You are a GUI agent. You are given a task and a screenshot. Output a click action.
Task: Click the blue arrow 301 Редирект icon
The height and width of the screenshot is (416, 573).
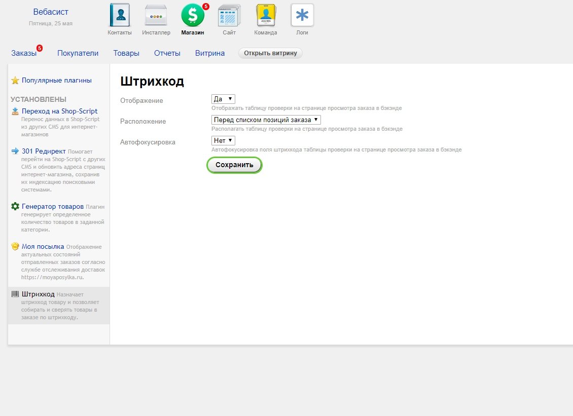pyautogui.click(x=15, y=151)
